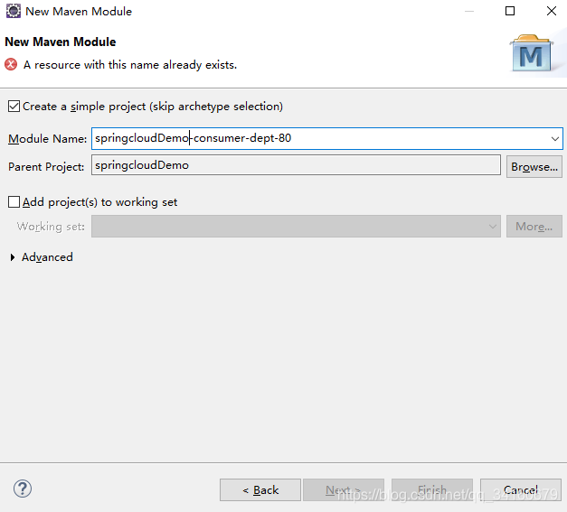Click the Cancel button
This screenshot has height=512, width=567.
click(521, 490)
